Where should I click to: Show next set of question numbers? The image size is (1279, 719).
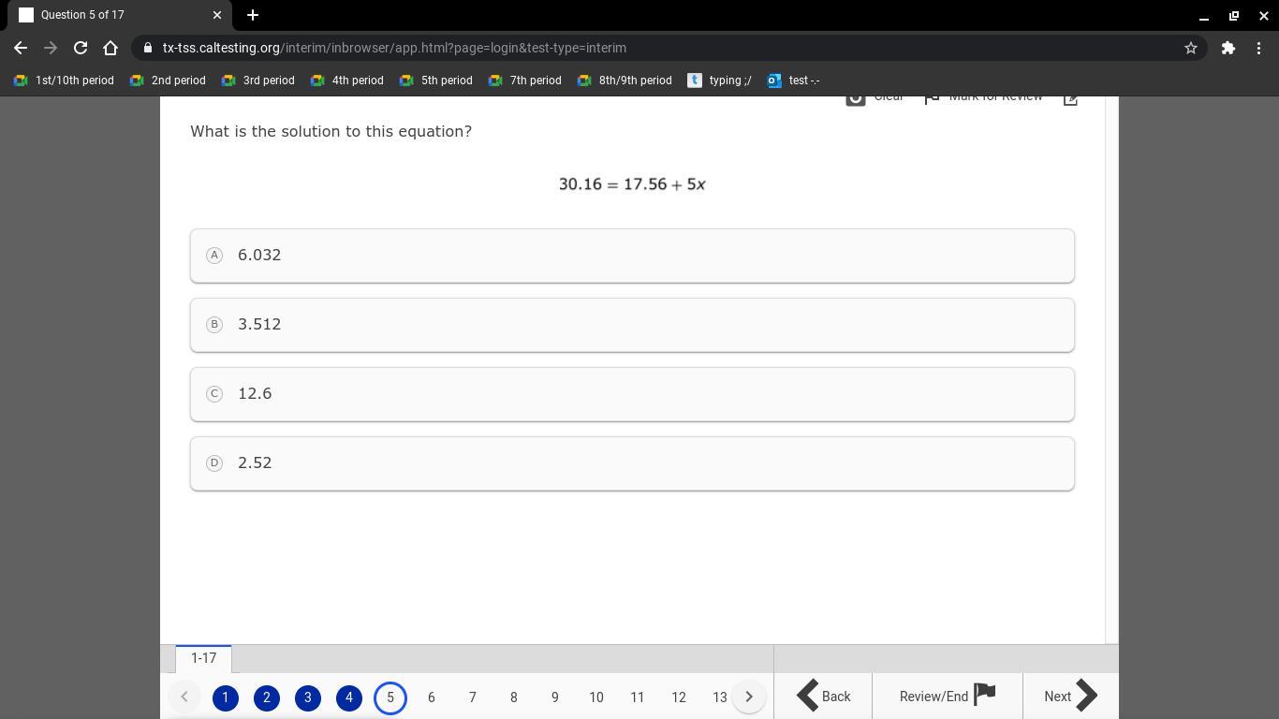pos(749,697)
